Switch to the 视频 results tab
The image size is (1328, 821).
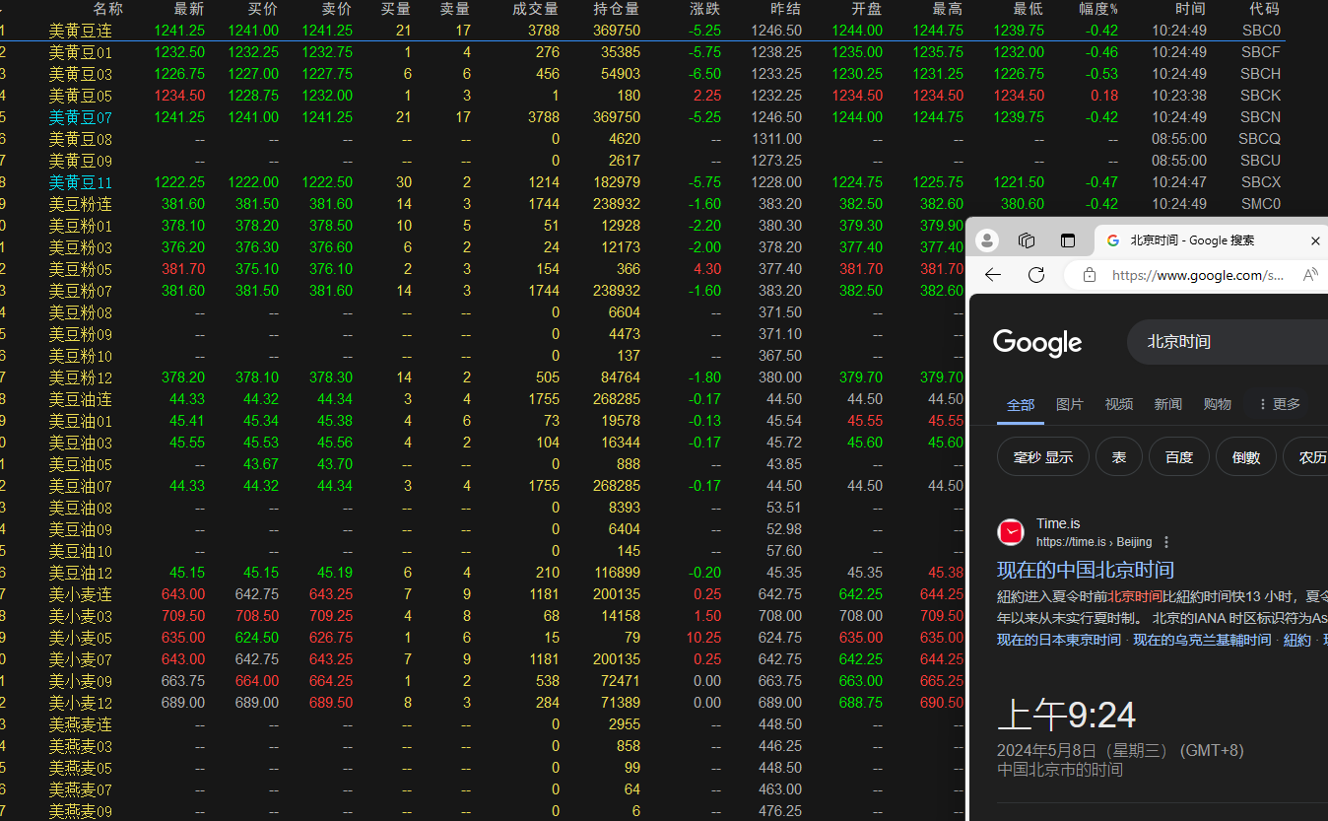[1118, 403]
